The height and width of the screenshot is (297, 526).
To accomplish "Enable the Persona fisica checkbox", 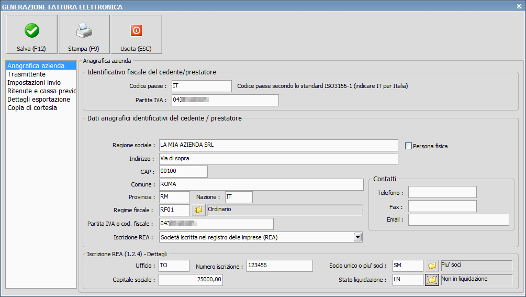I will click(x=408, y=146).
